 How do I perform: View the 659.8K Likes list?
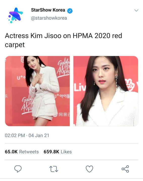coord(58,152)
